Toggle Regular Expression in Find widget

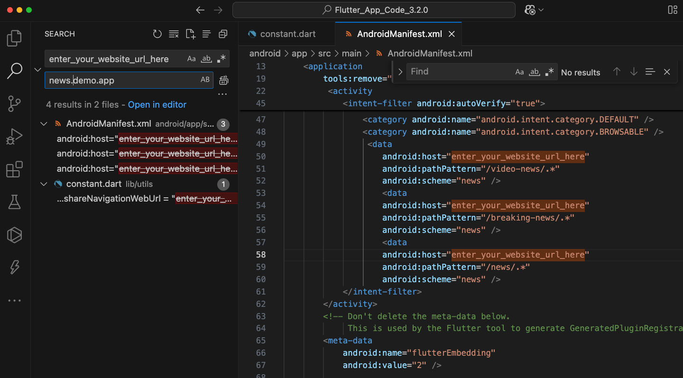tap(549, 72)
